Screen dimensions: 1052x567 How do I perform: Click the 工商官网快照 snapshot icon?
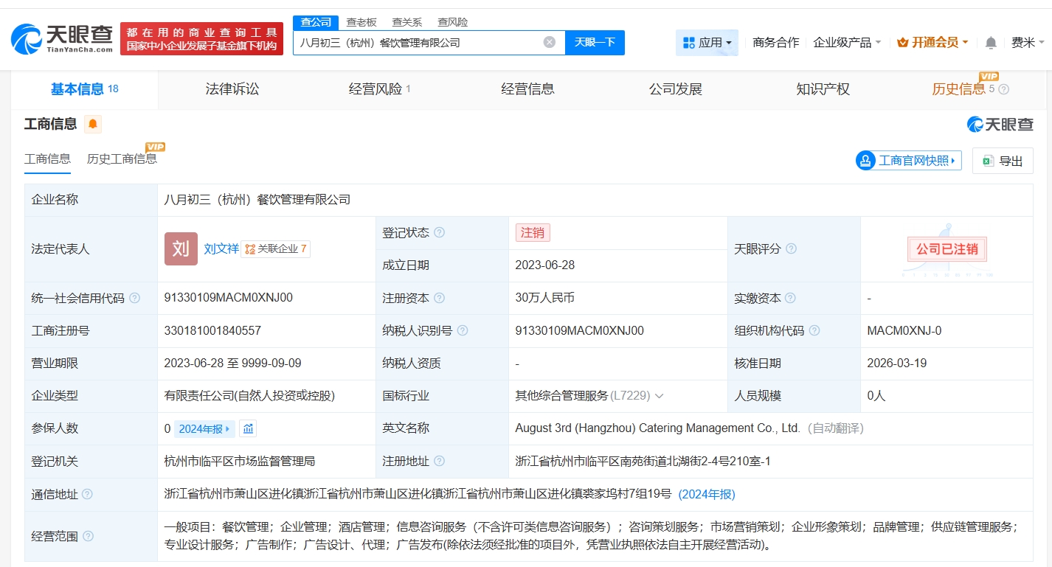click(x=865, y=161)
